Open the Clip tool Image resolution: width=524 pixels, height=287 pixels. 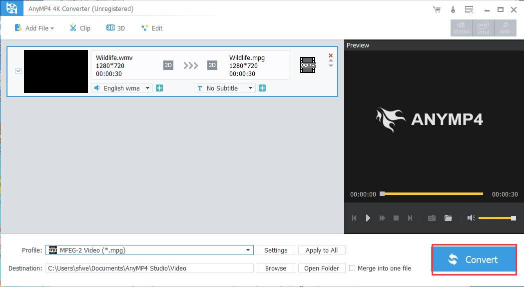[80, 28]
